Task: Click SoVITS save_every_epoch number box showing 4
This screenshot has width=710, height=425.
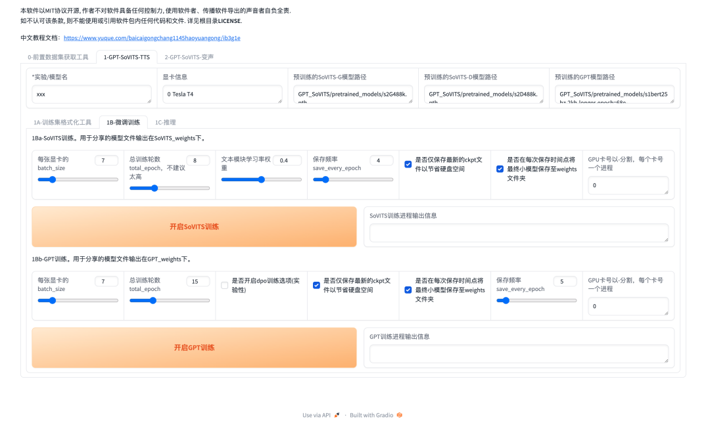Action: click(382, 160)
